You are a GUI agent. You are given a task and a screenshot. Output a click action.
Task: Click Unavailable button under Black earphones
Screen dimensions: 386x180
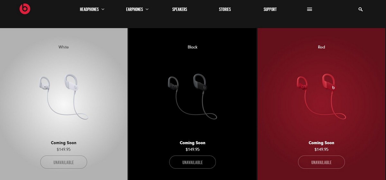point(192,162)
